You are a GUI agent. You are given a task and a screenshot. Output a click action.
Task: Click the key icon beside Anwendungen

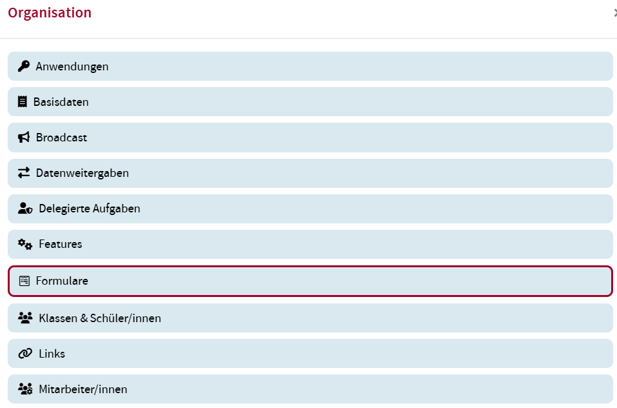click(24, 66)
